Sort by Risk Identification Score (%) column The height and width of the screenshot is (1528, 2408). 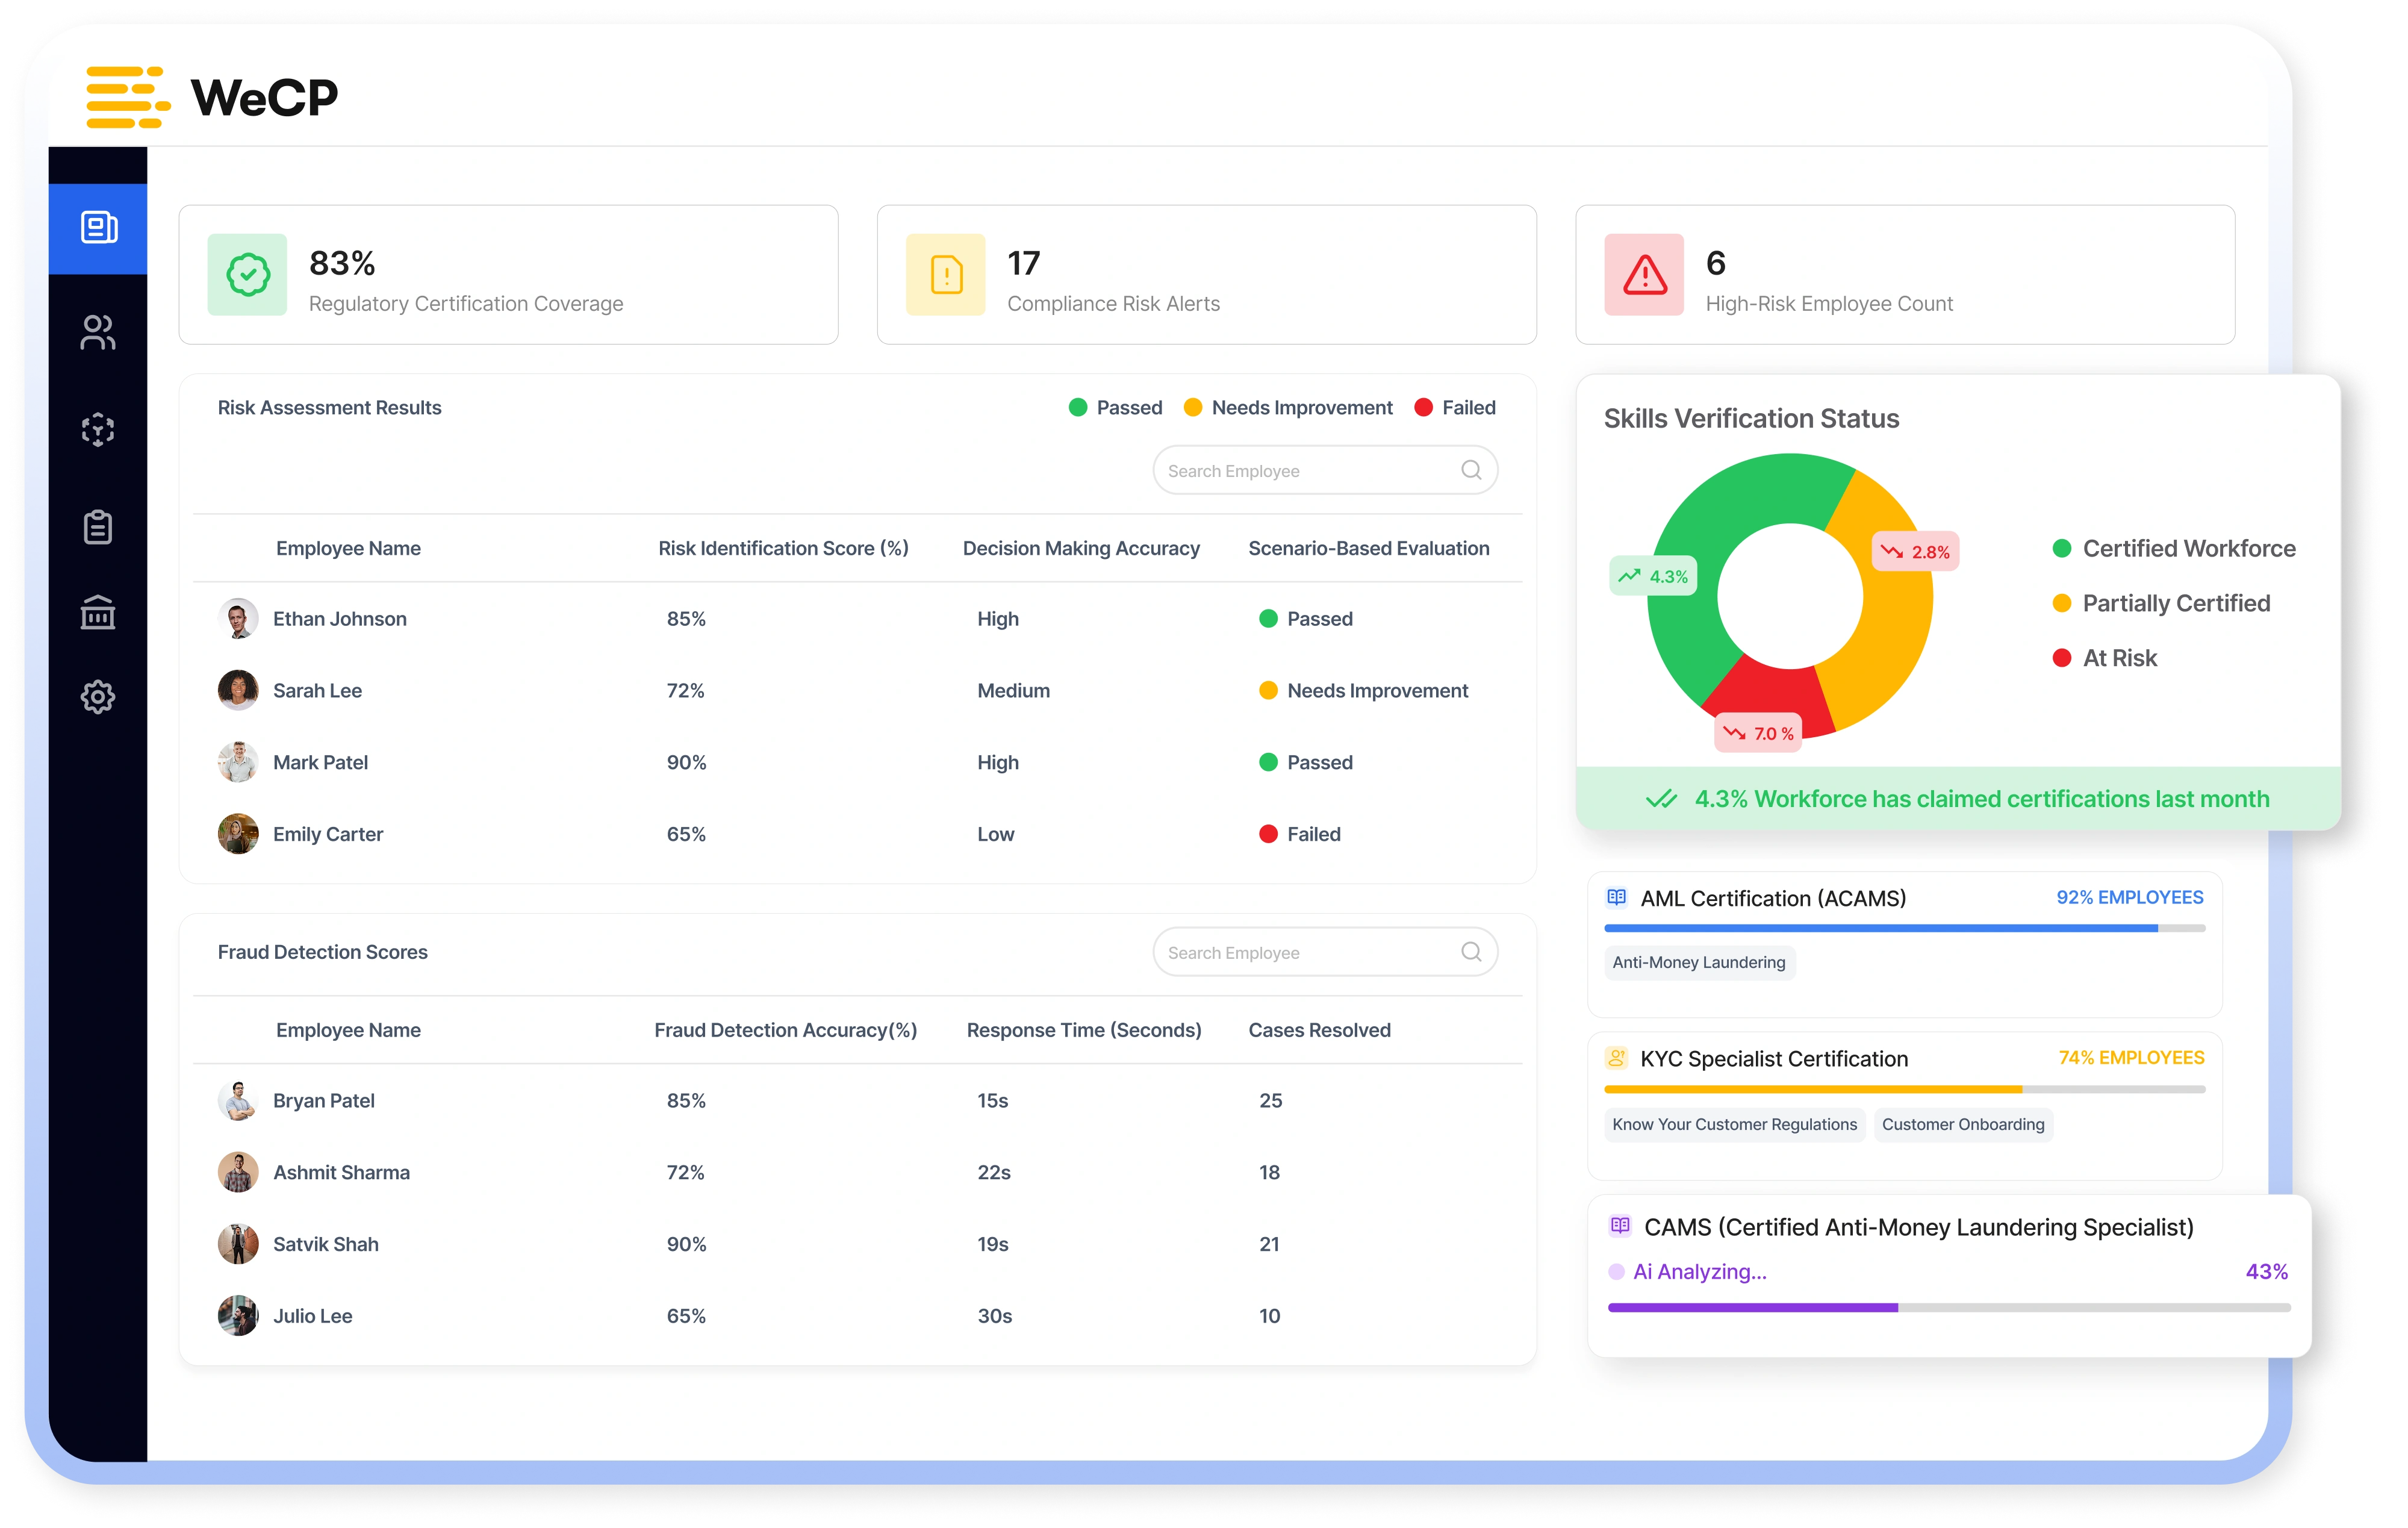pos(783,548)
